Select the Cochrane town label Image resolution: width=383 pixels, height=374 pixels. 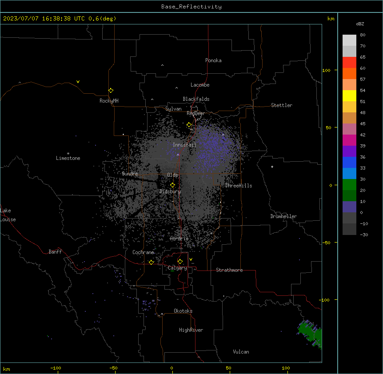pos(143,252)
